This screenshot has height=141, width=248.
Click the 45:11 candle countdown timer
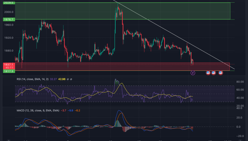point(9,67)
